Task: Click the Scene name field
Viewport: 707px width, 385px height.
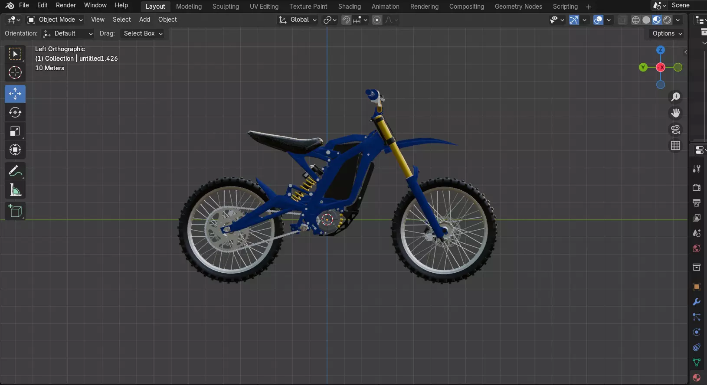Action: 687,5
